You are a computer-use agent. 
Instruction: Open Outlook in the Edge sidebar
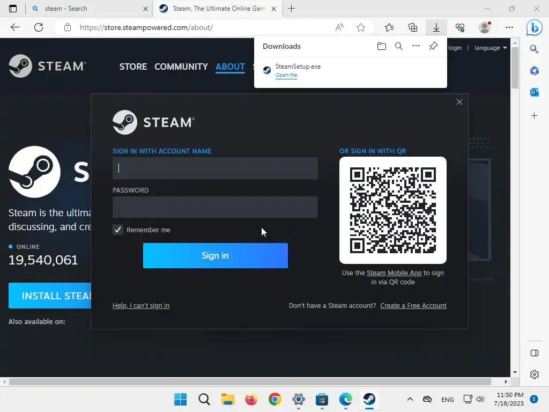pyautogui.click(x=534, y=92)
